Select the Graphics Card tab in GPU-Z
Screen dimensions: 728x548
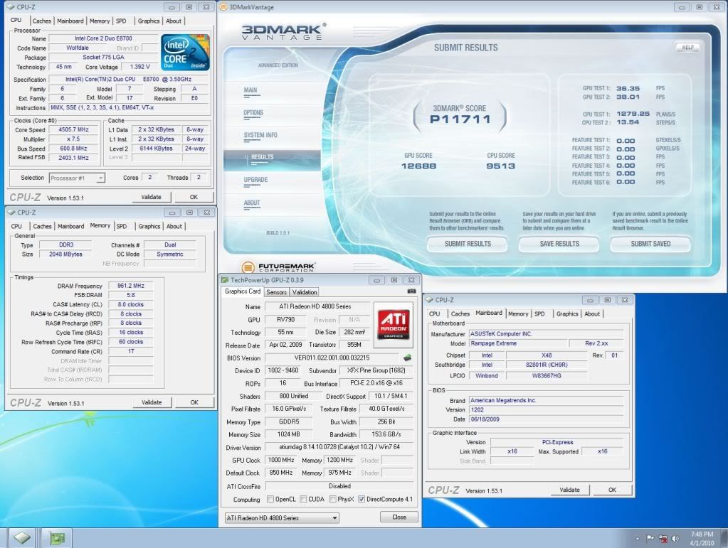(243, 291)
